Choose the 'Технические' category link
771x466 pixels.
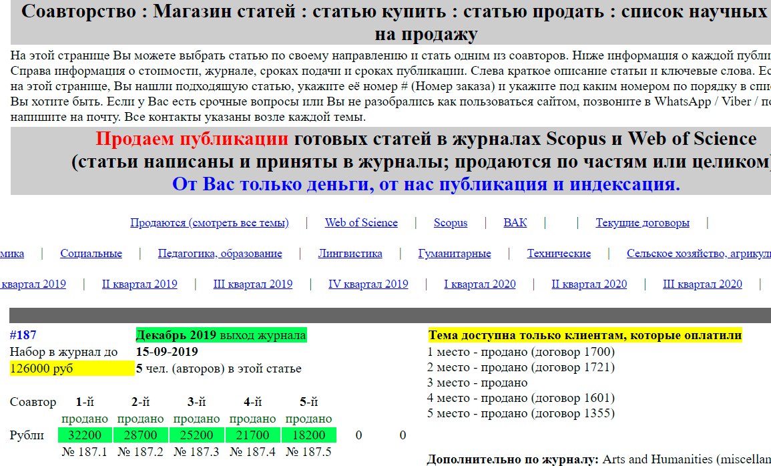(559, 254)
